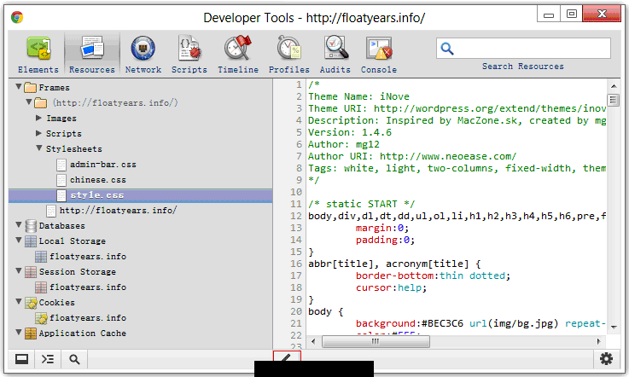The height and width of the screenshot is (377, 629).
Task: Click the Databases cylinder icon
Action: [x=31, y=226]
